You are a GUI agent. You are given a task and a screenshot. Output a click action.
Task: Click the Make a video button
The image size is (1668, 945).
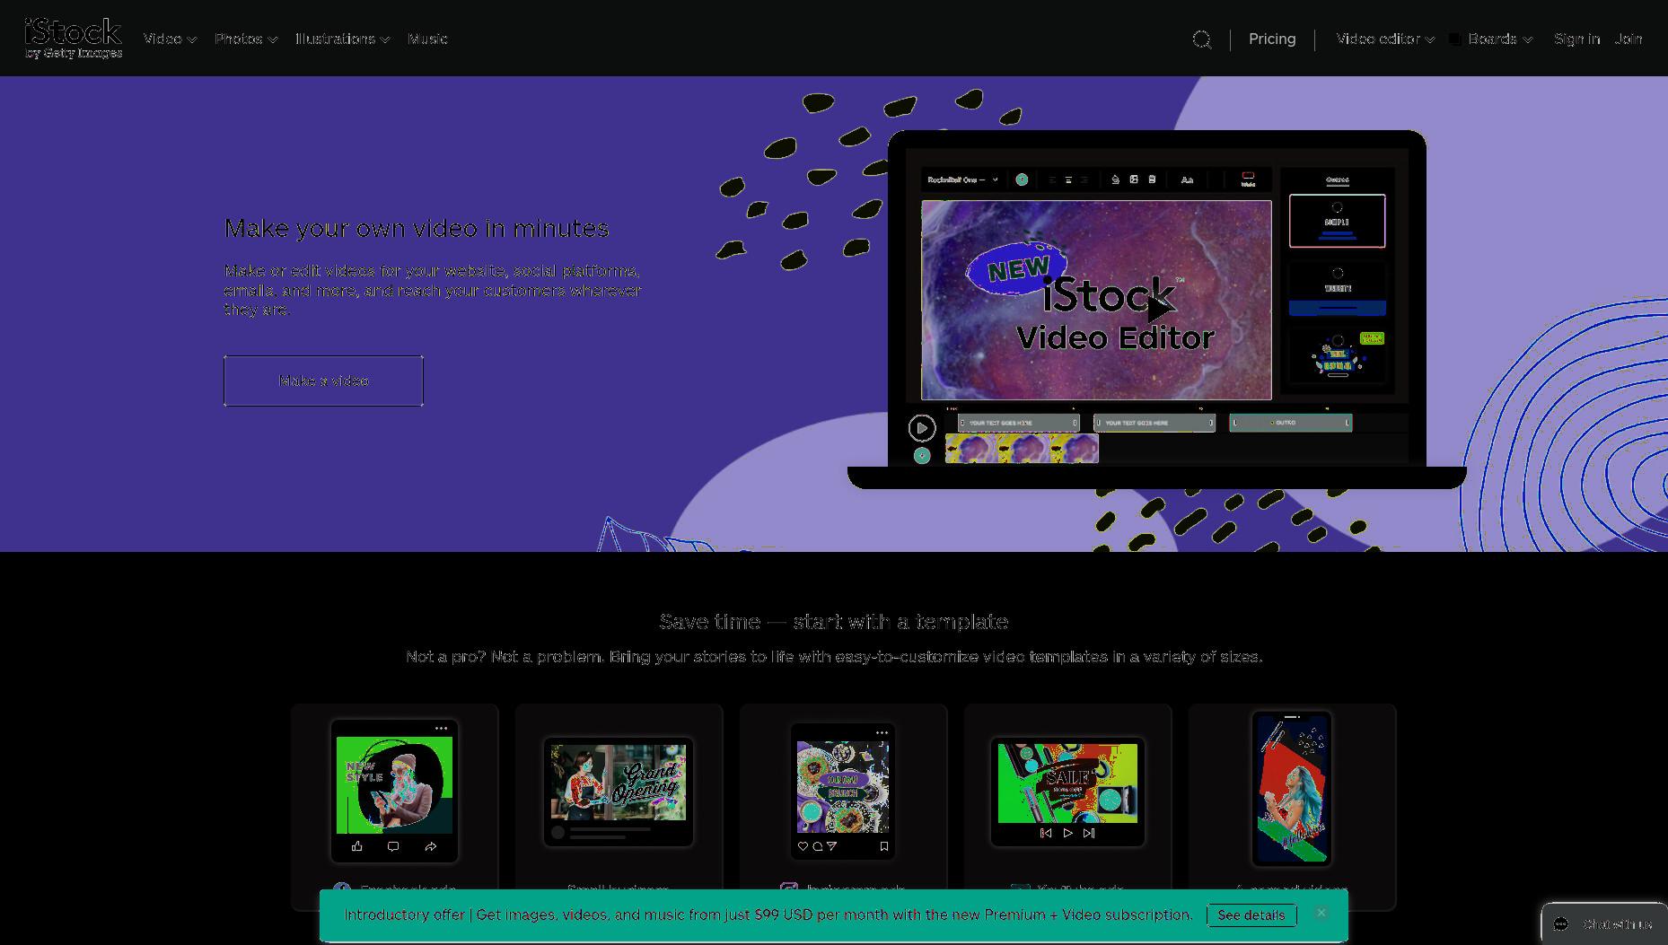point(323,381)
